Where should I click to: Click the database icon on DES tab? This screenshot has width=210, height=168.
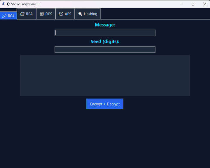tap(42, 14)
